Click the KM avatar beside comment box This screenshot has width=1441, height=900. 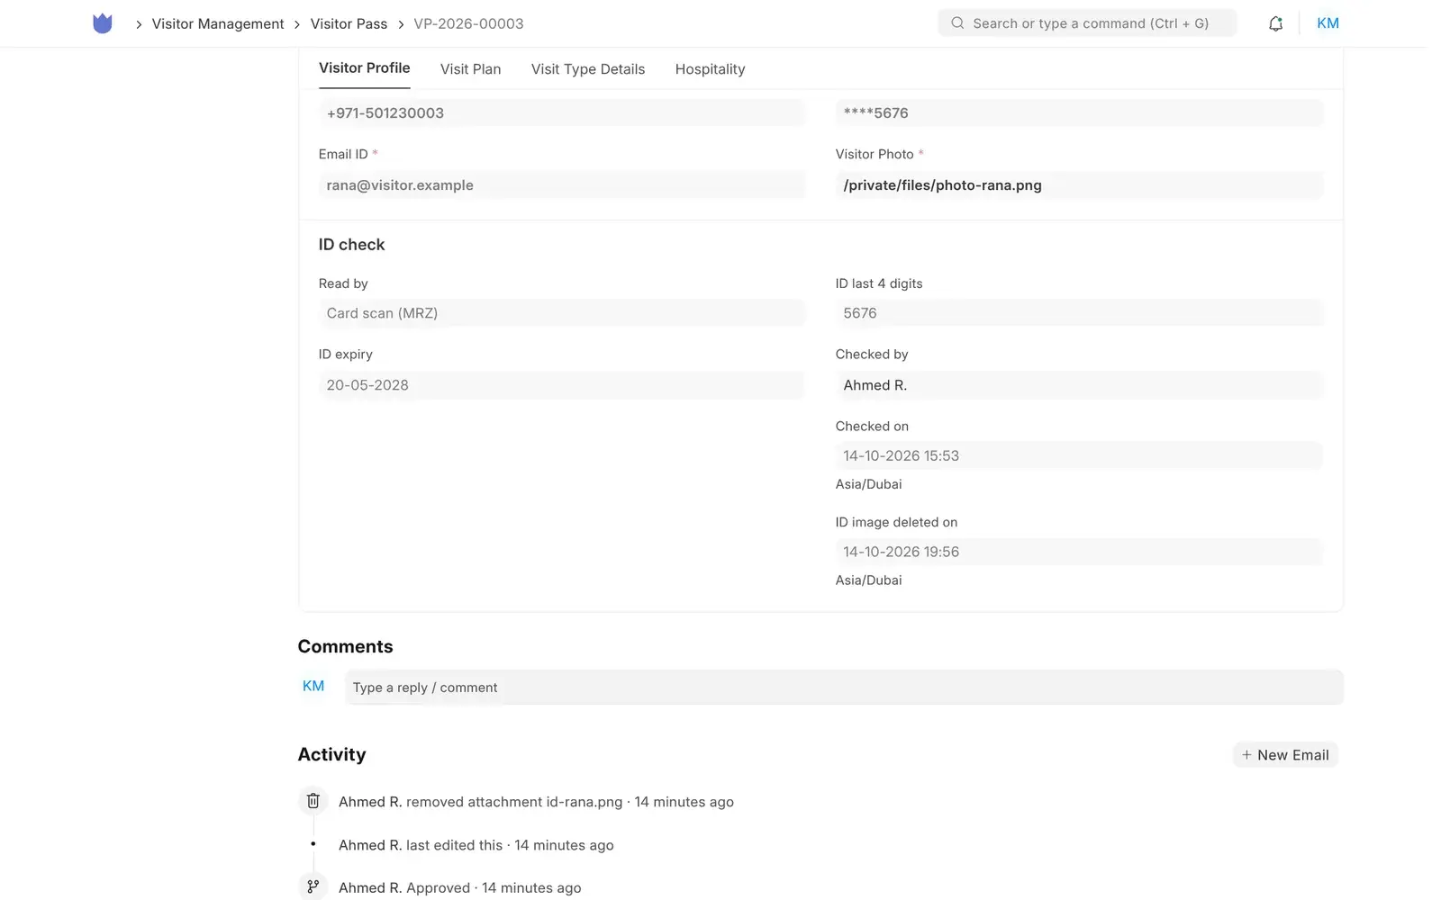[x=313, y=686]
